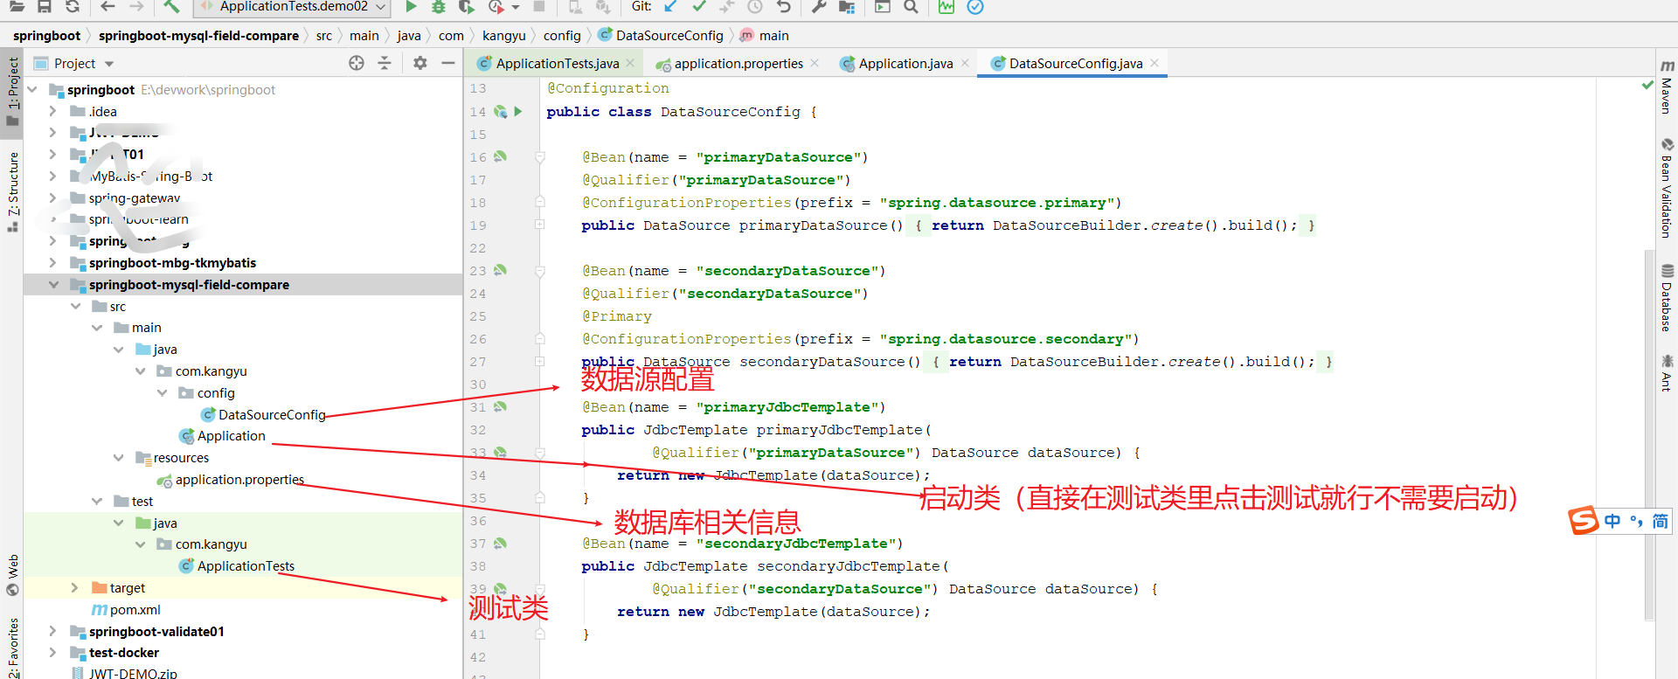Close the DataSourceConfig.java tab
This screenshot has width=1678, height=679.
pos(1154,63)
